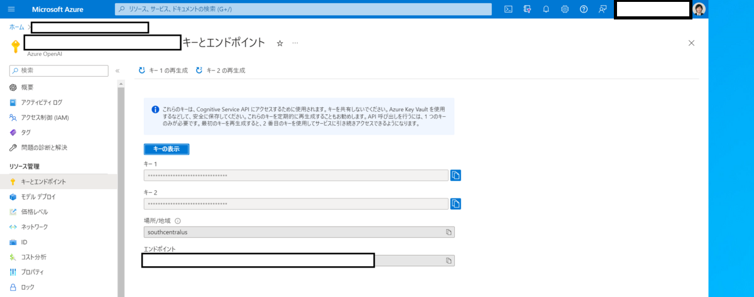Open アクセス制御 (IAM) in the sidebar
This screenshot has height=297, width=754.
(x=58, y=117)
